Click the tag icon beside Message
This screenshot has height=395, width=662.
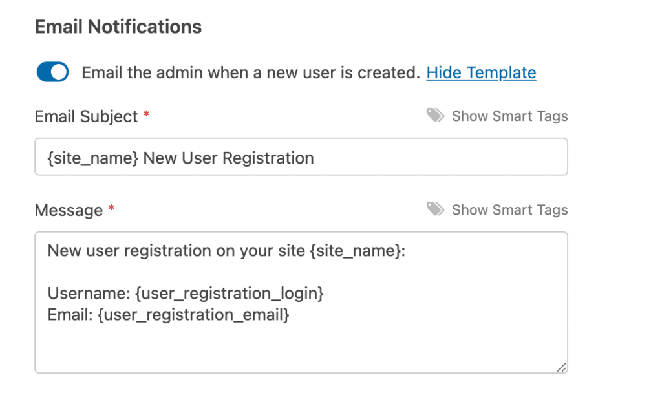[435, 209]
